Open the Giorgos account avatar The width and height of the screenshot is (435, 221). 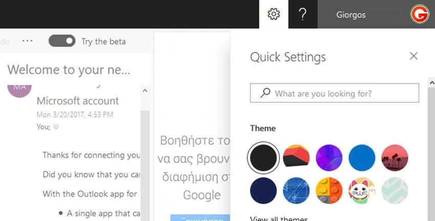click(x=420, y=14)
